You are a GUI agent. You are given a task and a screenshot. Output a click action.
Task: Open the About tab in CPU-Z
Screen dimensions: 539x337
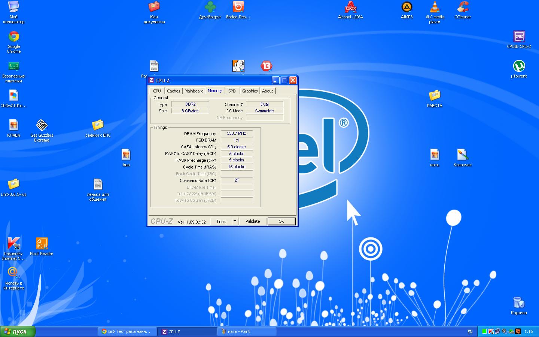pos(267,91)
